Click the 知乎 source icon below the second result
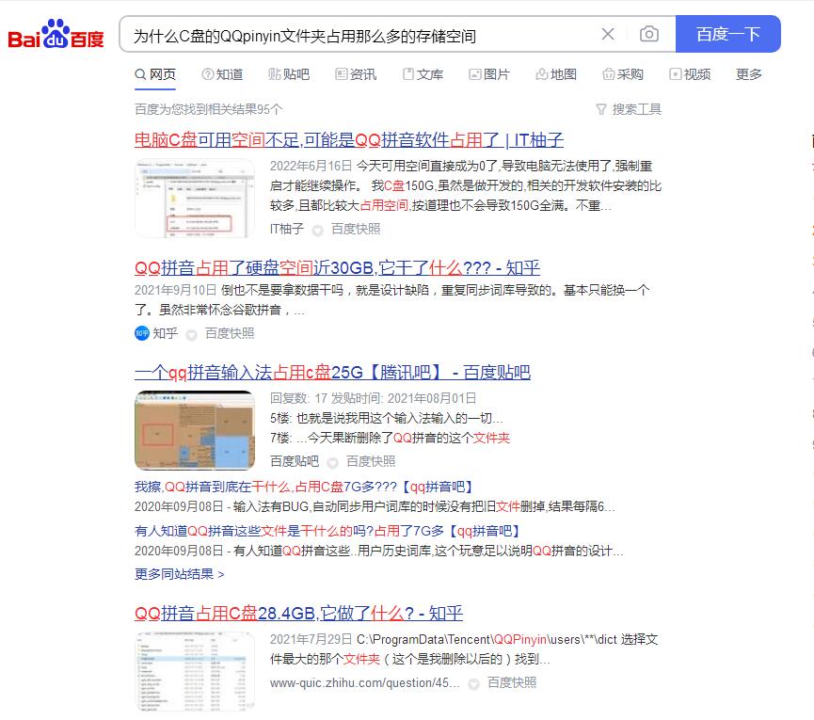This screenshot has width=814, height=720. click(141, 332)
